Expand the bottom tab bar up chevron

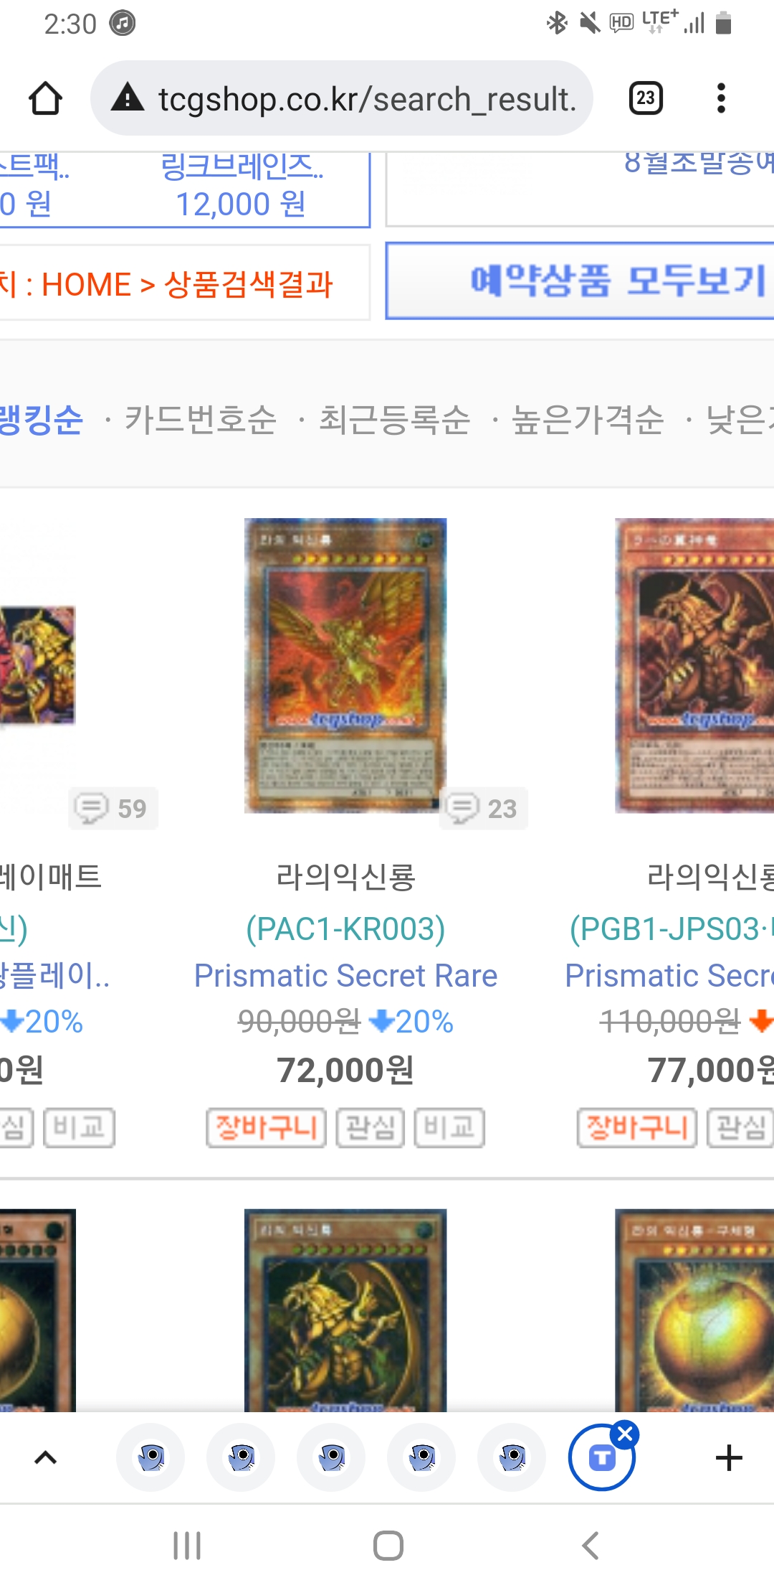(x=45, y=1457)
